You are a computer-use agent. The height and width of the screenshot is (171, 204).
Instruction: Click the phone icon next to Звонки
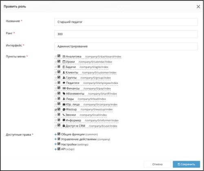[64, 115]
